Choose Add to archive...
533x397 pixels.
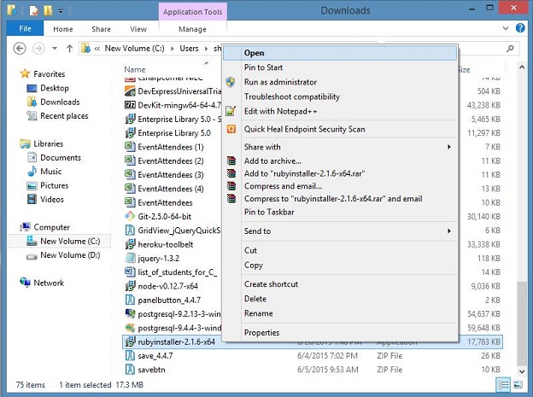coord(272,161)
